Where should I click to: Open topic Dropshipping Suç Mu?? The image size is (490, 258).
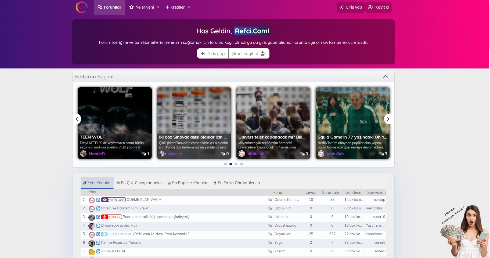(x=119, y=225)
